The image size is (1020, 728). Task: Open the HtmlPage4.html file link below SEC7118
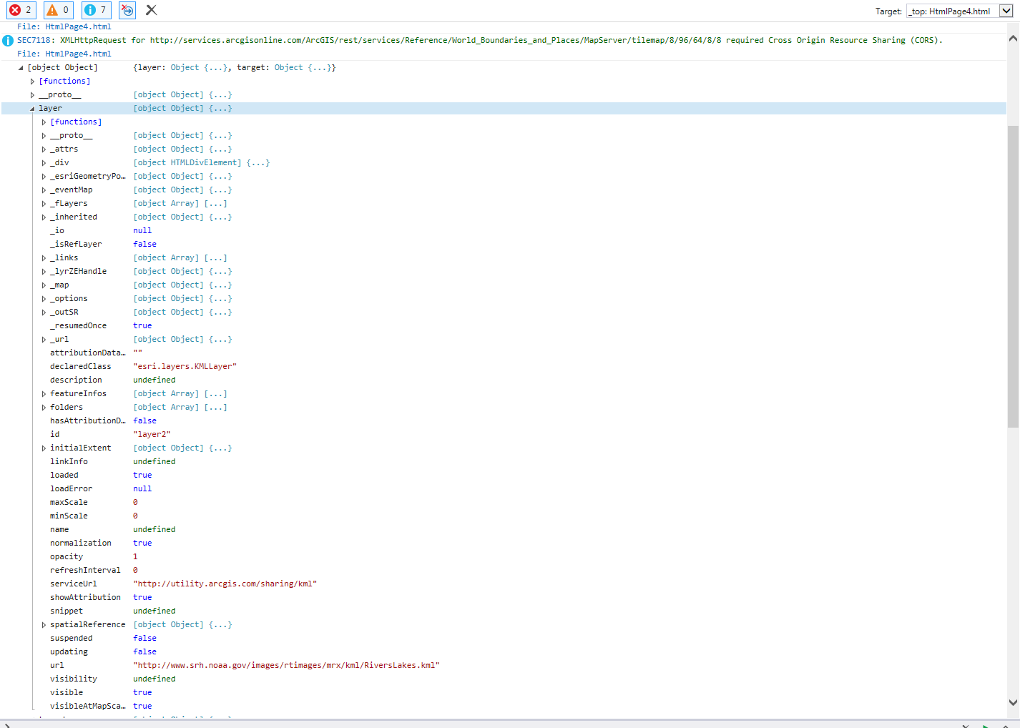pos(78,54)
